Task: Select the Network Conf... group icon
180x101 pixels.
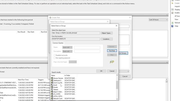Action: coord(52,98)
